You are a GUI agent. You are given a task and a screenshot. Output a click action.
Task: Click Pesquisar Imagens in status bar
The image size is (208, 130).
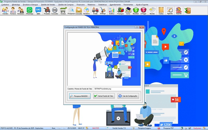[144, 128]
